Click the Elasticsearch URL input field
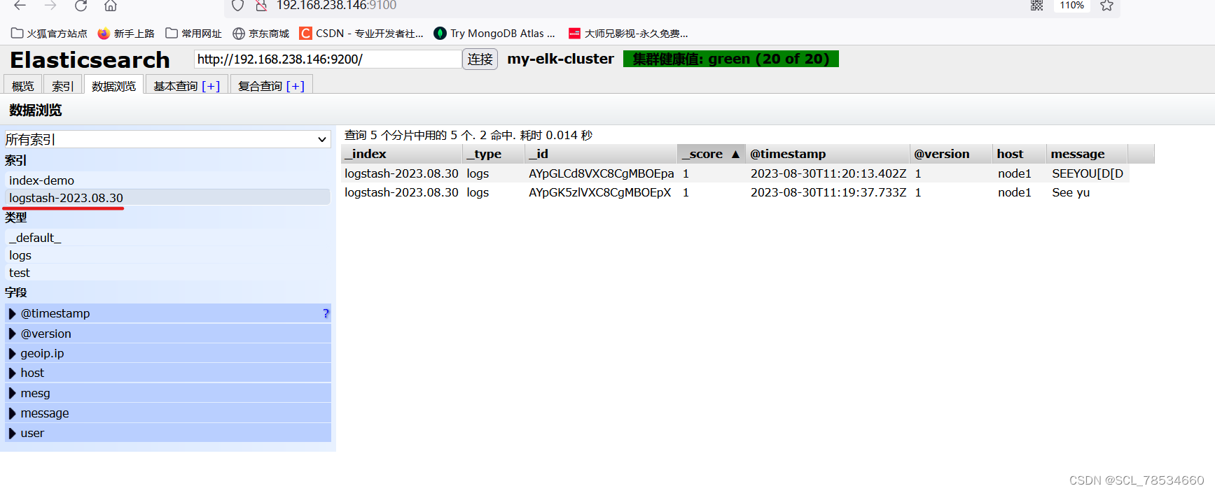This screenshot has height=493, width=1215. [x=328, y=59]
